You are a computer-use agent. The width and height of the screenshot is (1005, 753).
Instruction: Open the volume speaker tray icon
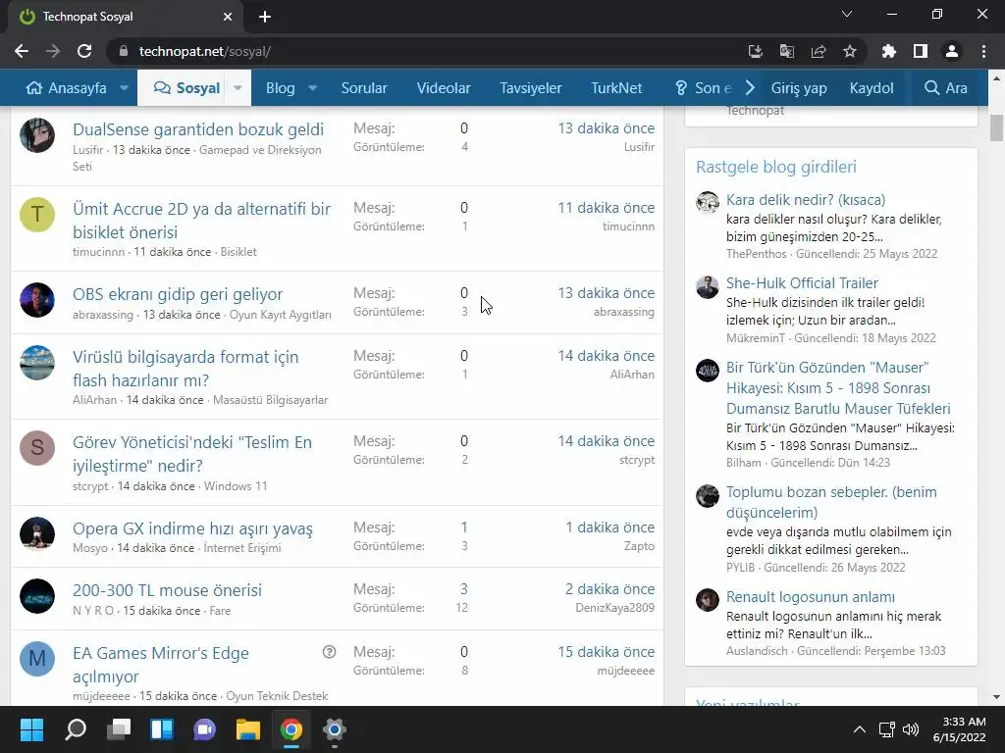tap(910, 729)
